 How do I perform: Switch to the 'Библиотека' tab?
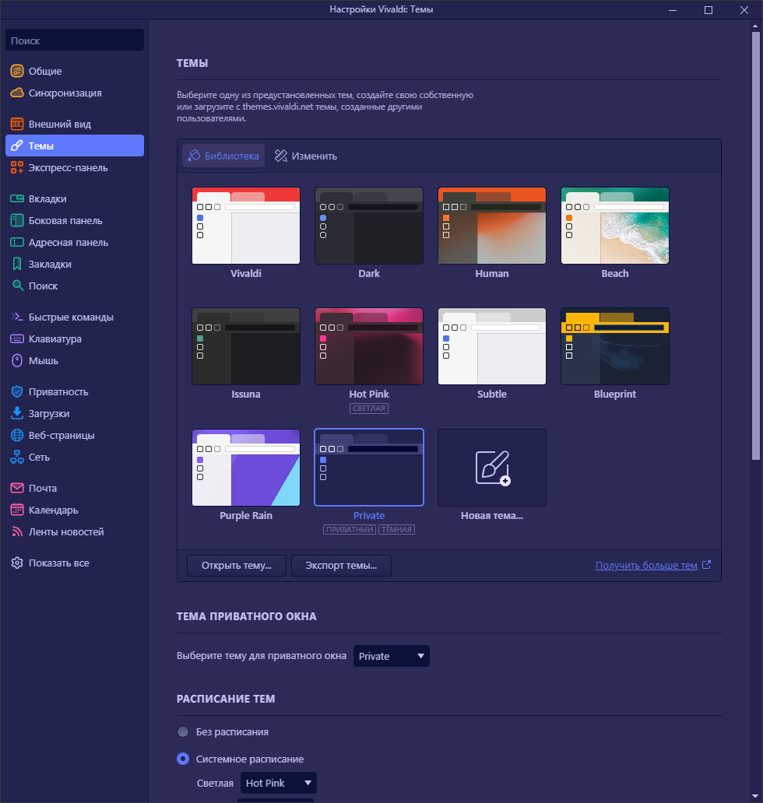(x=223, y=156)
